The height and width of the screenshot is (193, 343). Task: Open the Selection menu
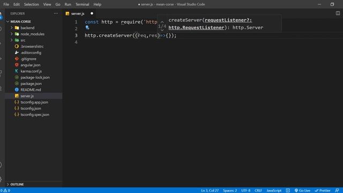31,4
